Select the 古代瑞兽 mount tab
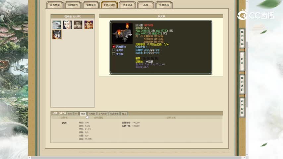Image resolution: width=283 pixels, height=159 pixels. pyautogui.click(x=102, y=114)
